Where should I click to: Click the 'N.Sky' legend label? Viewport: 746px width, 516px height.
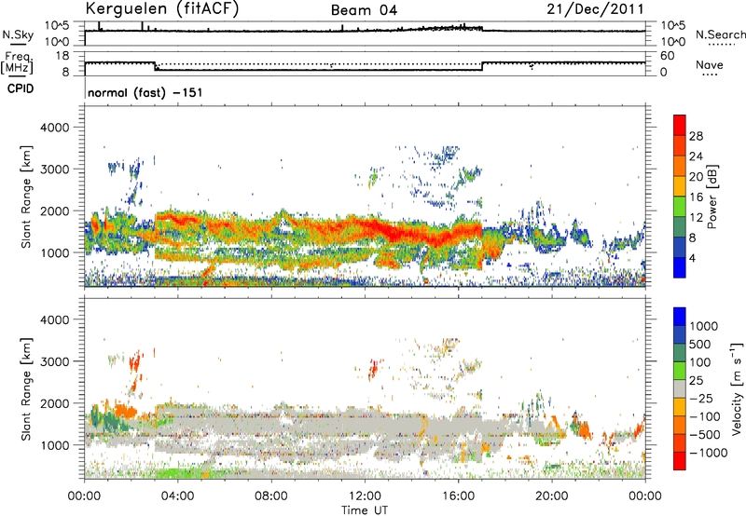point(18,34)
